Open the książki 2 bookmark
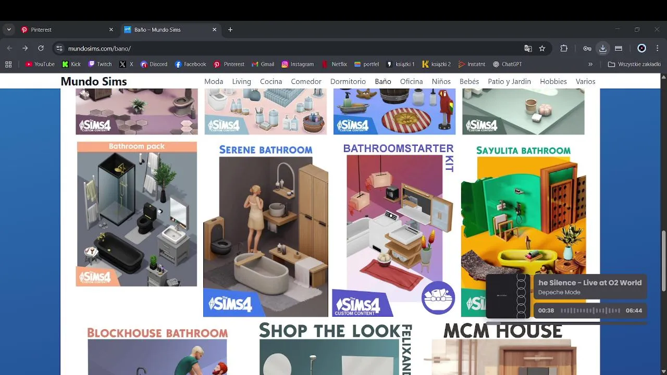667x375 pixels. [x=436, y=64]
